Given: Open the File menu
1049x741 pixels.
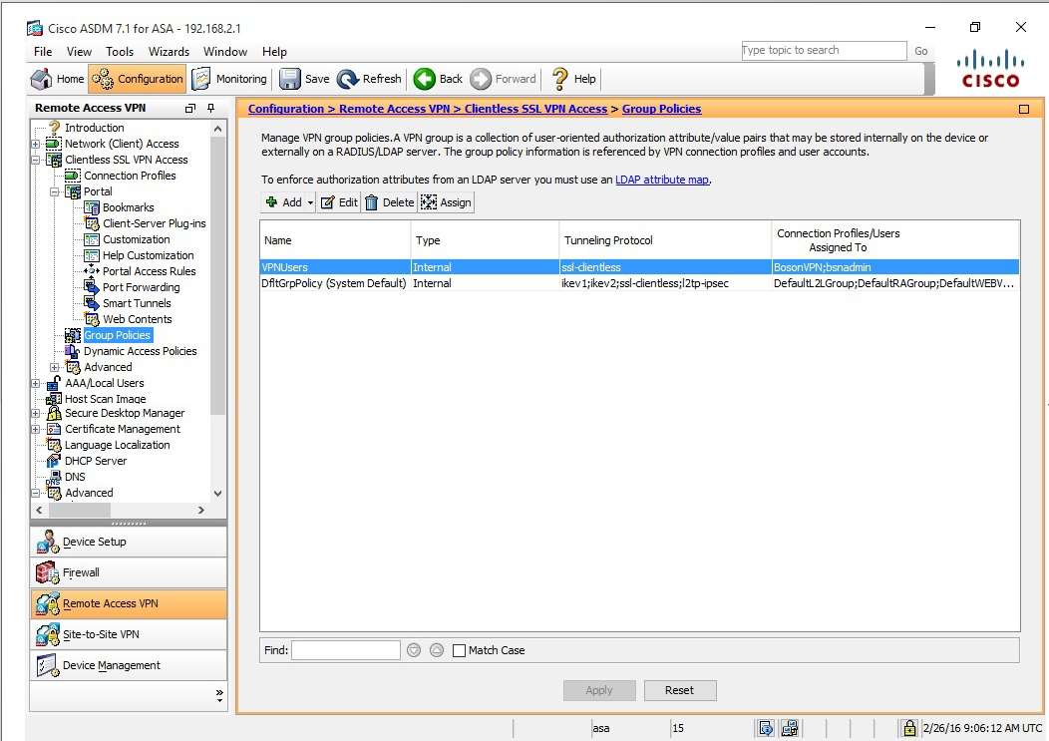Looking at the screenshot, I should coord(43,52).
